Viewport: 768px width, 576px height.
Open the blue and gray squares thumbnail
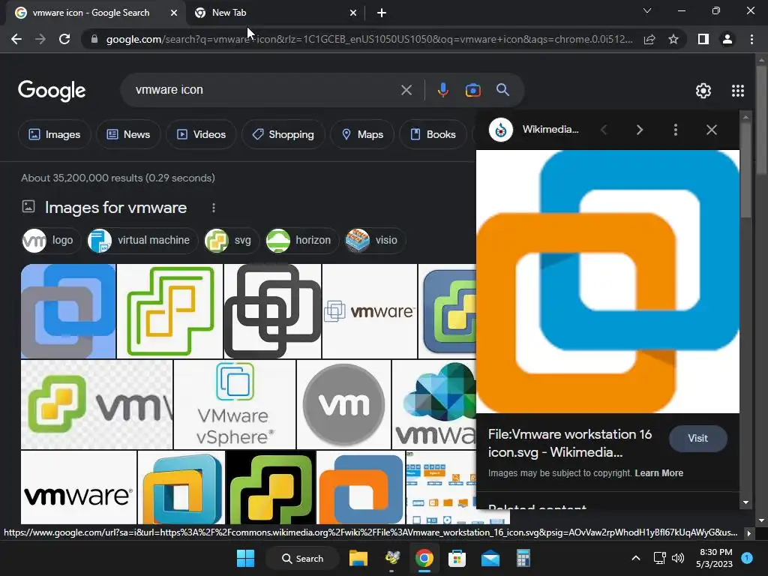(x=68, y=311)
